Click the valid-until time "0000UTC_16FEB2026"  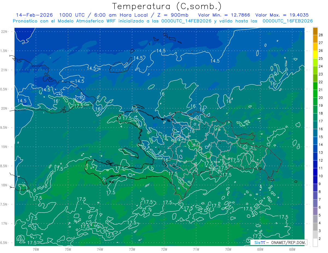288,21
